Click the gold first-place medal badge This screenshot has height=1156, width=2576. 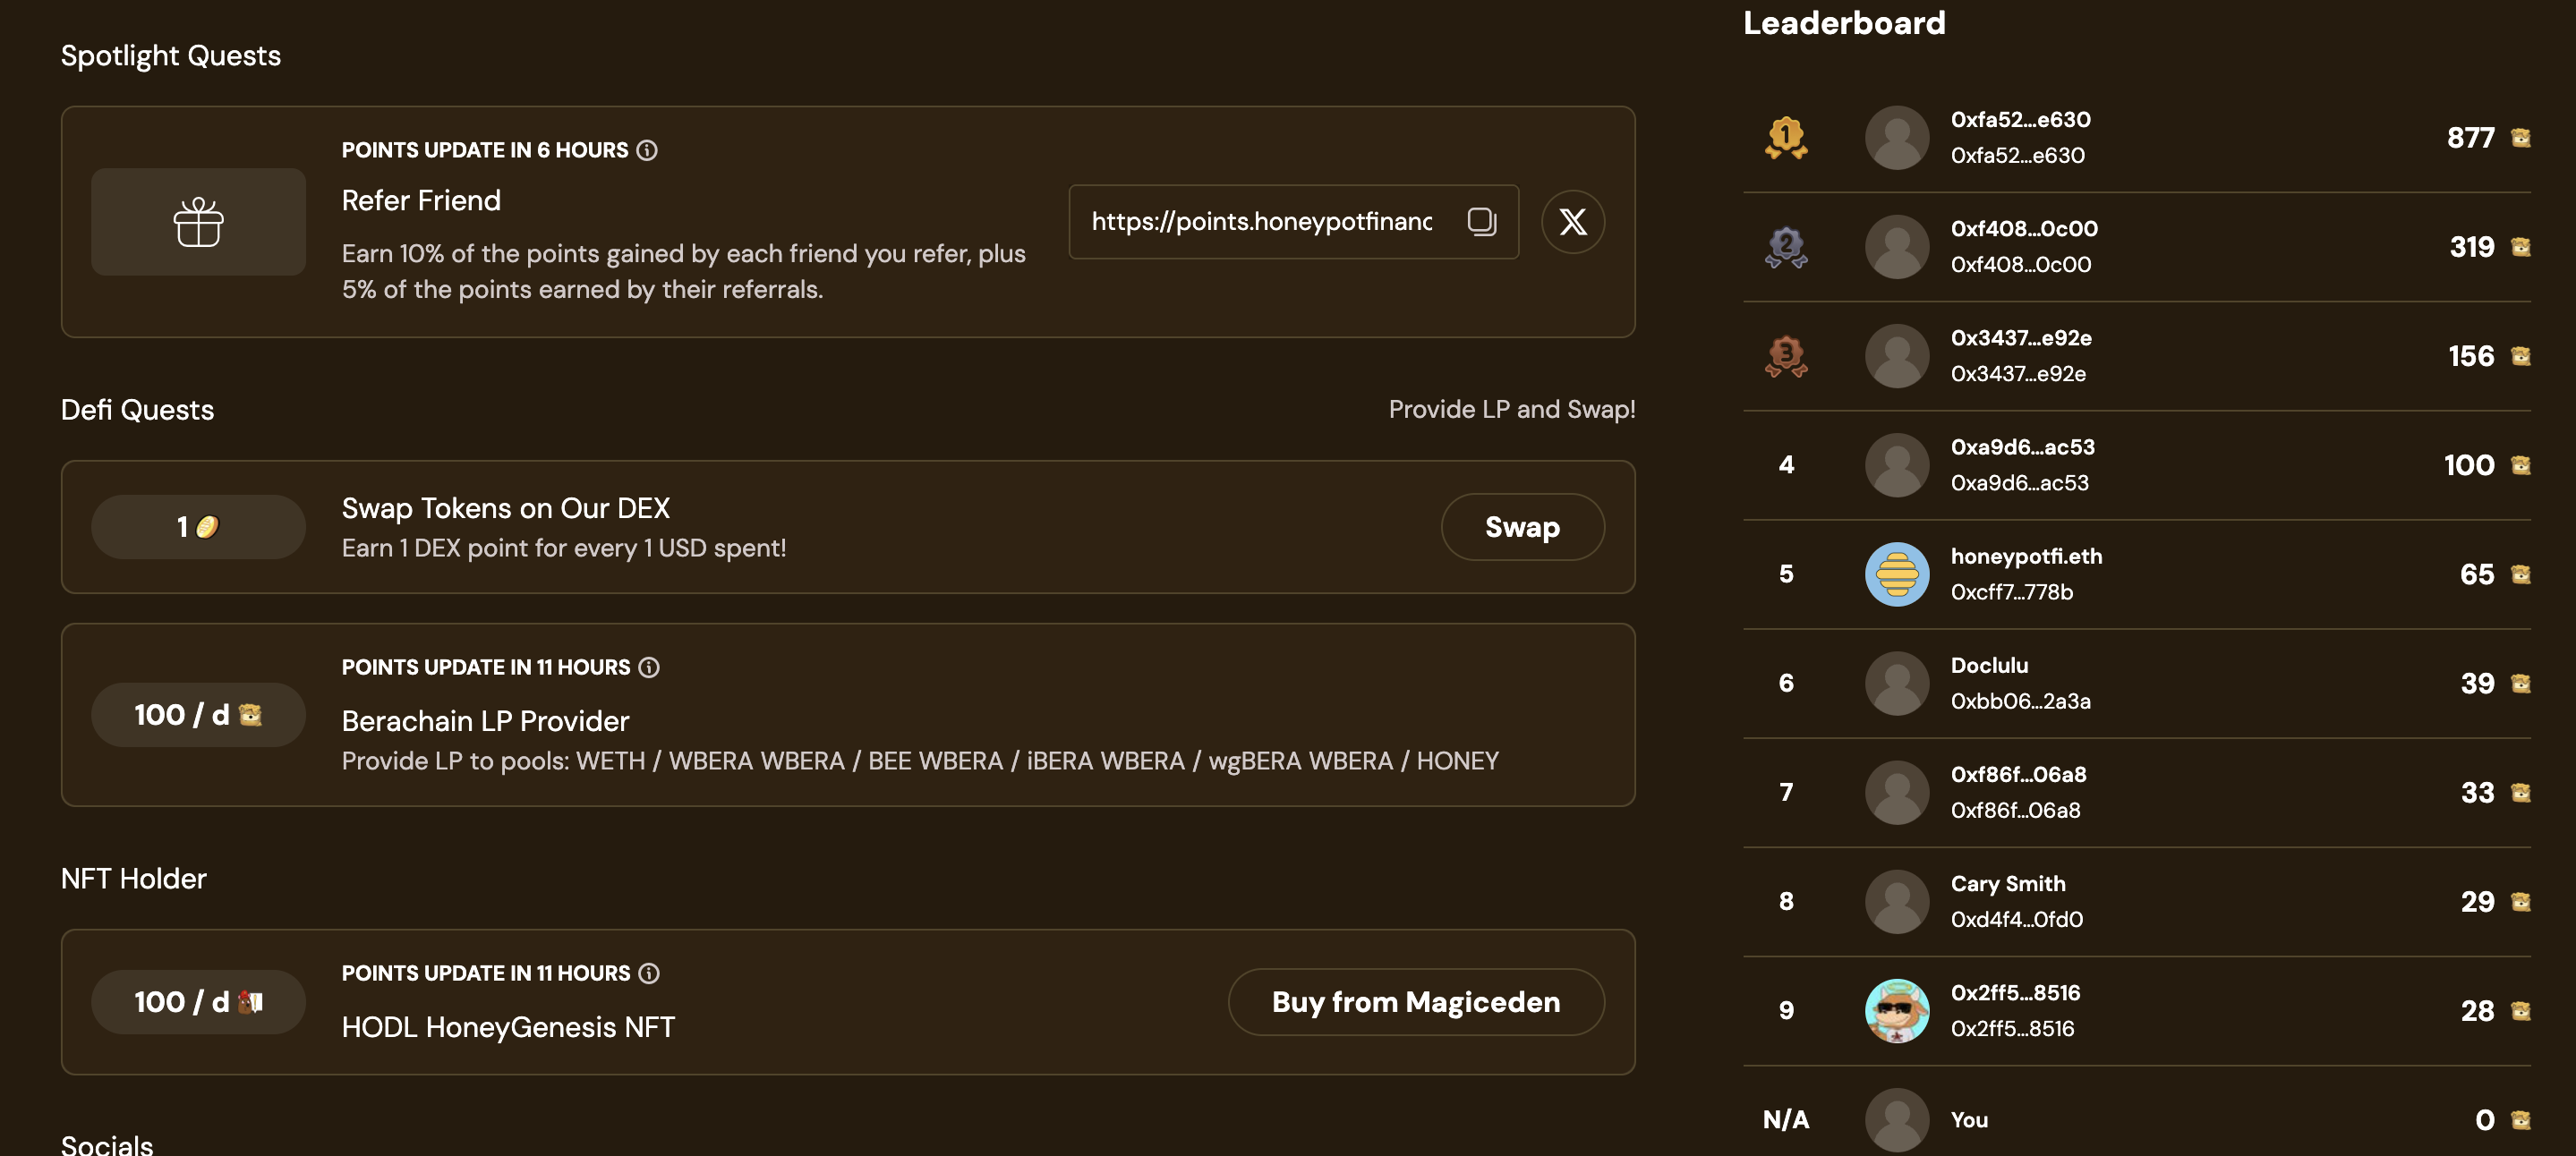click(1786, 137)
